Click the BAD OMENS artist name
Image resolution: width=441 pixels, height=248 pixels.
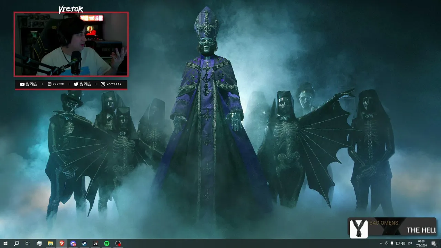384,223
